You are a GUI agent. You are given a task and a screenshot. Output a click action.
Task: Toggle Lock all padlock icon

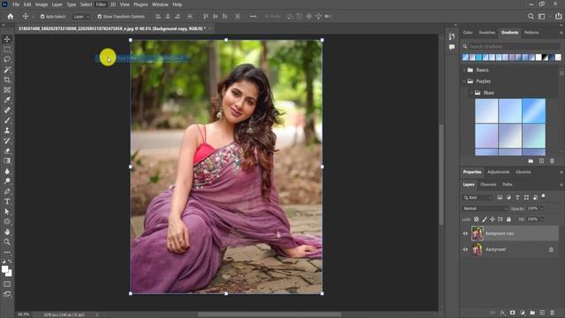(x=508, y=219)
